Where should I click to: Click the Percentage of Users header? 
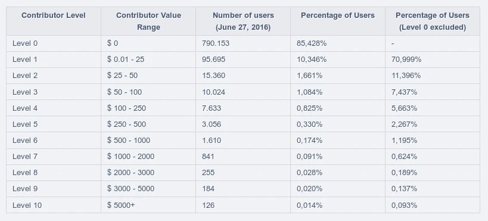pyautogui.click(x=338, y=15)
